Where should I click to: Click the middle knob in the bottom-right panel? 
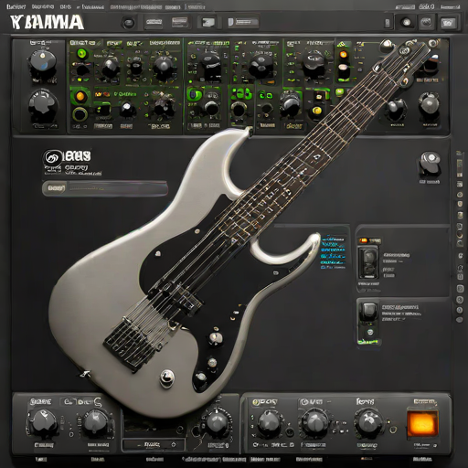[x=315, y=421]
